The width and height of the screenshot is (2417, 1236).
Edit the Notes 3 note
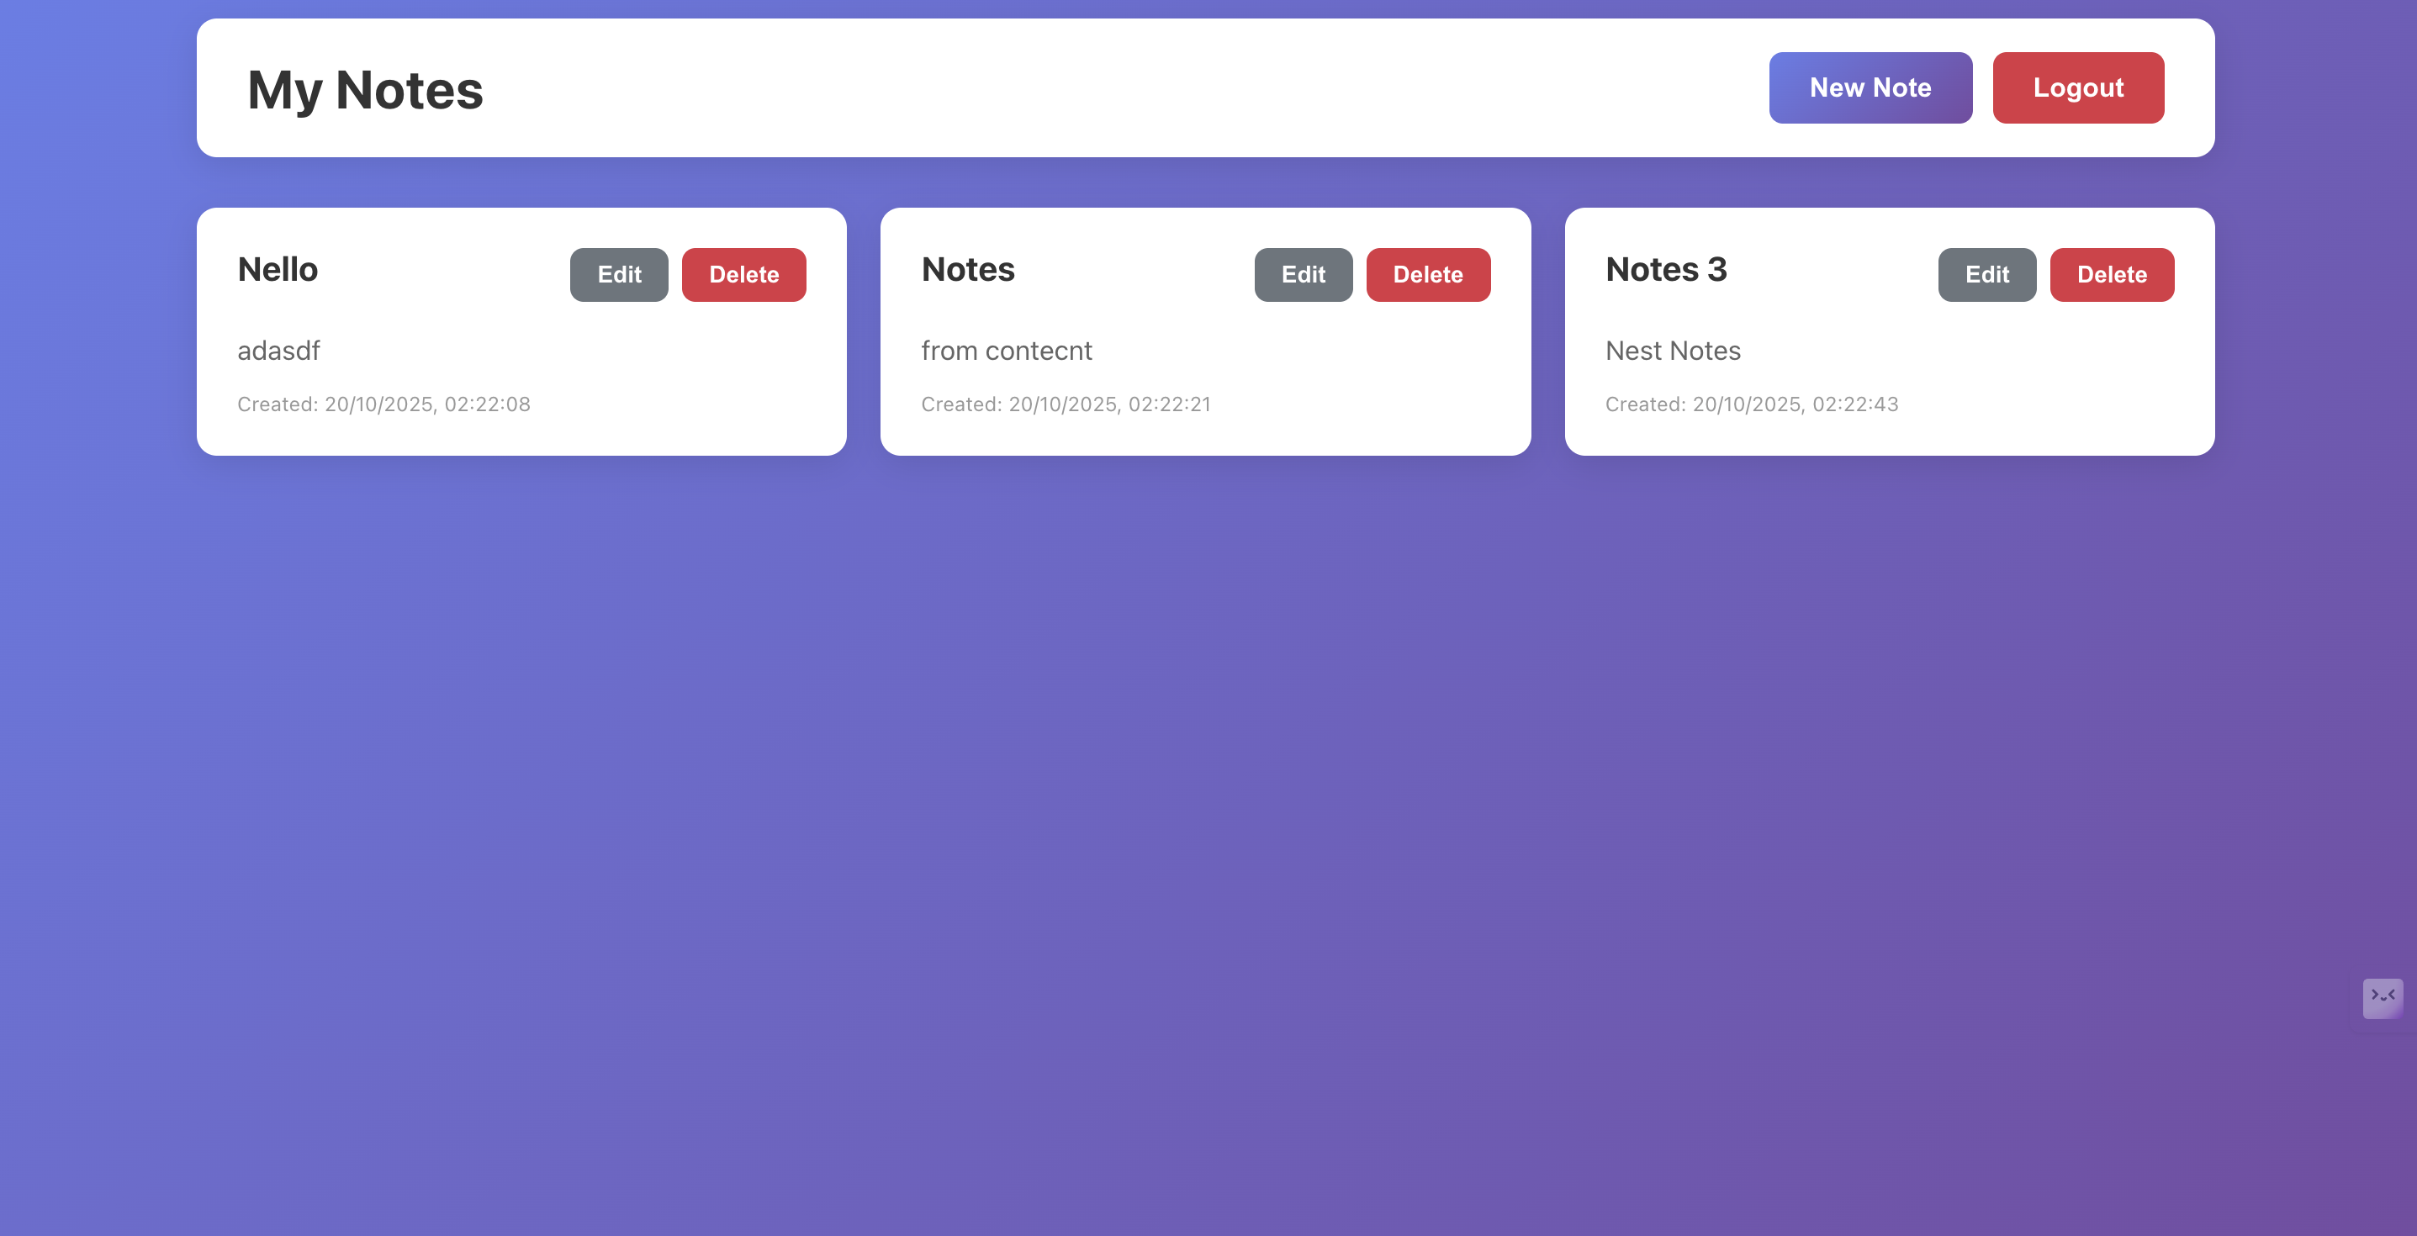click(1986, 274)
